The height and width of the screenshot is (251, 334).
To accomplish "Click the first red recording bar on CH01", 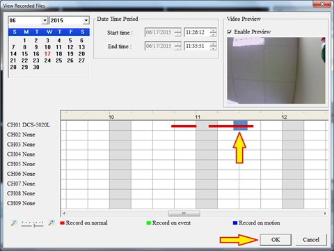I will tap(184, 127).
